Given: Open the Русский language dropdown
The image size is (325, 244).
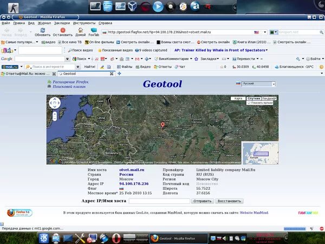Looking at the screenshot, I should tap(258, 84).
